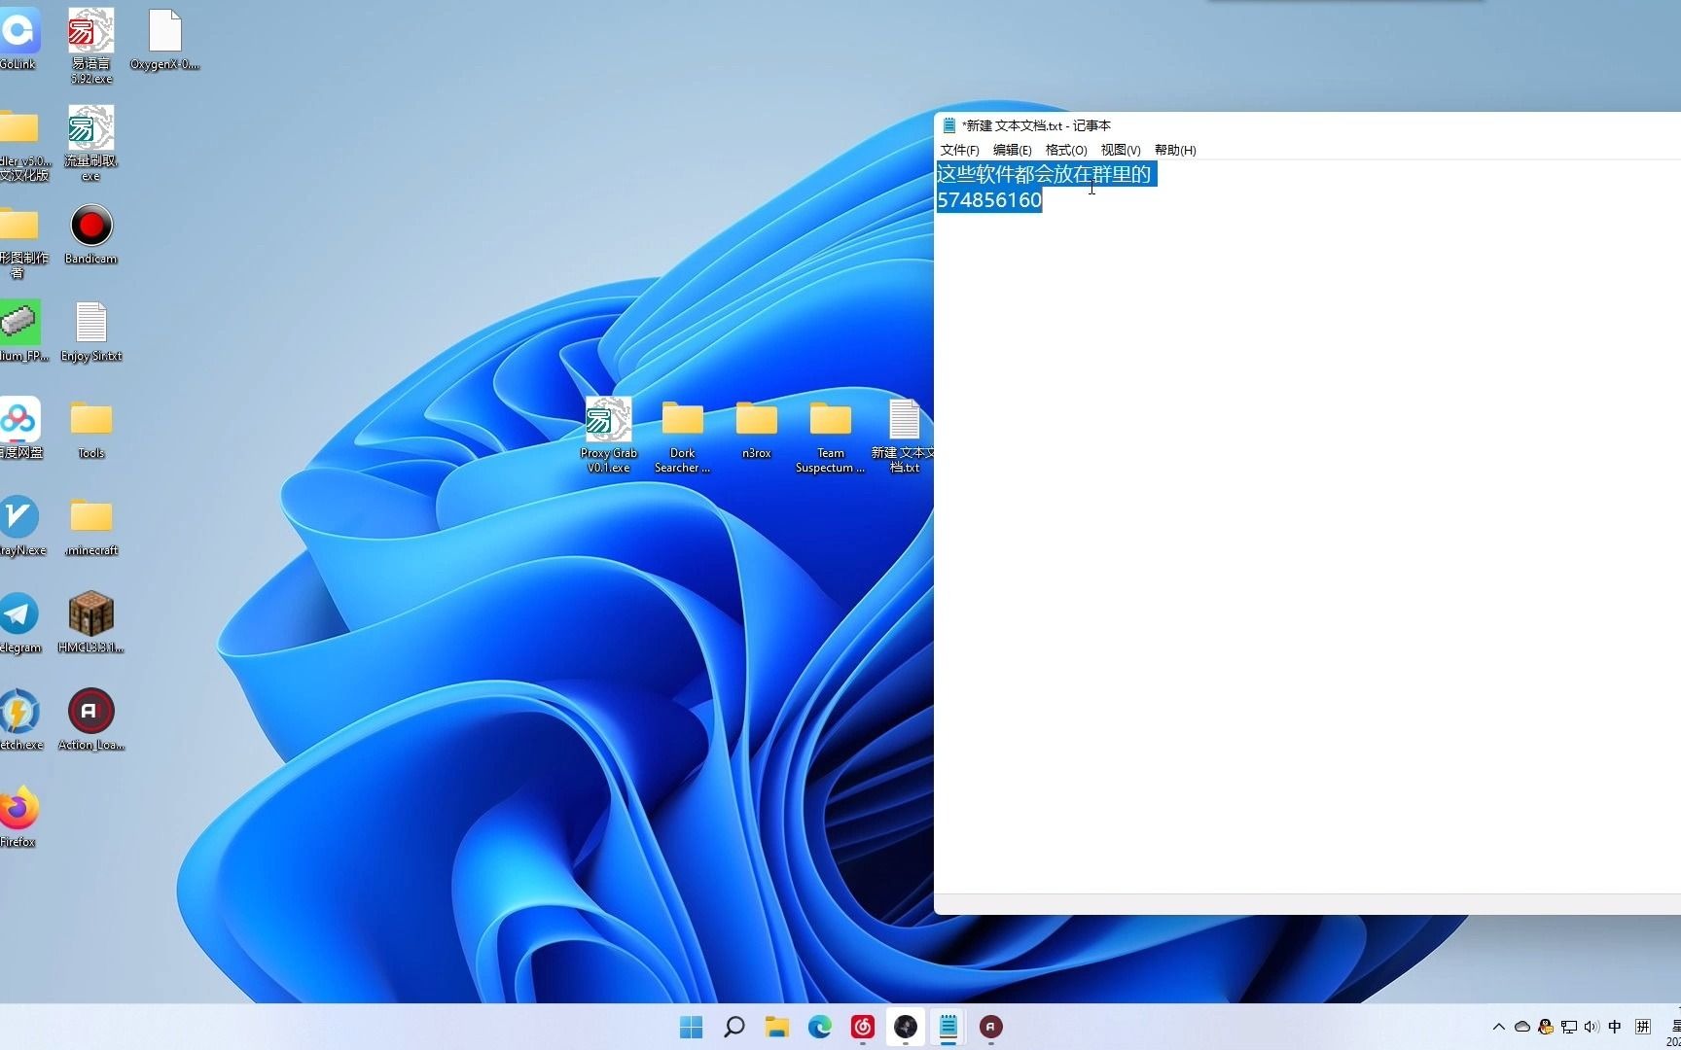Select the 易语言 5.92.exe desktop icon
Screen dimensions: 1681x1050
tap(90, 46)
